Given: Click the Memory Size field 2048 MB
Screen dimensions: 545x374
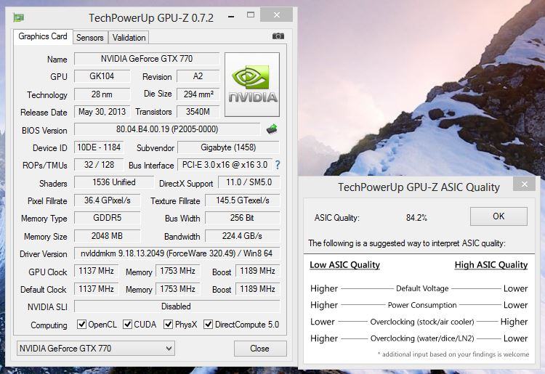Looking at the screenshot, I should [x=107, y=236].
